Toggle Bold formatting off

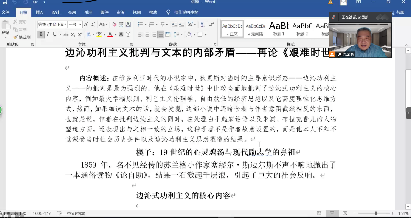pyautogui.click(x=41, y=34)
